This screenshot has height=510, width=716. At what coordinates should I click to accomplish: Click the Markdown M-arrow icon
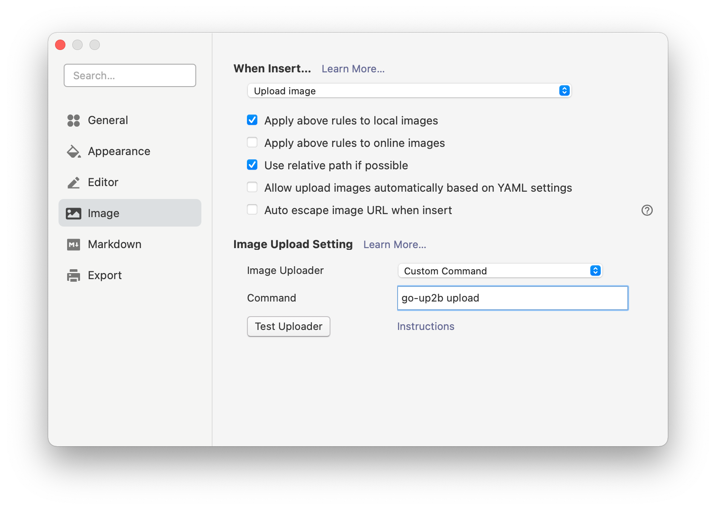74,245
